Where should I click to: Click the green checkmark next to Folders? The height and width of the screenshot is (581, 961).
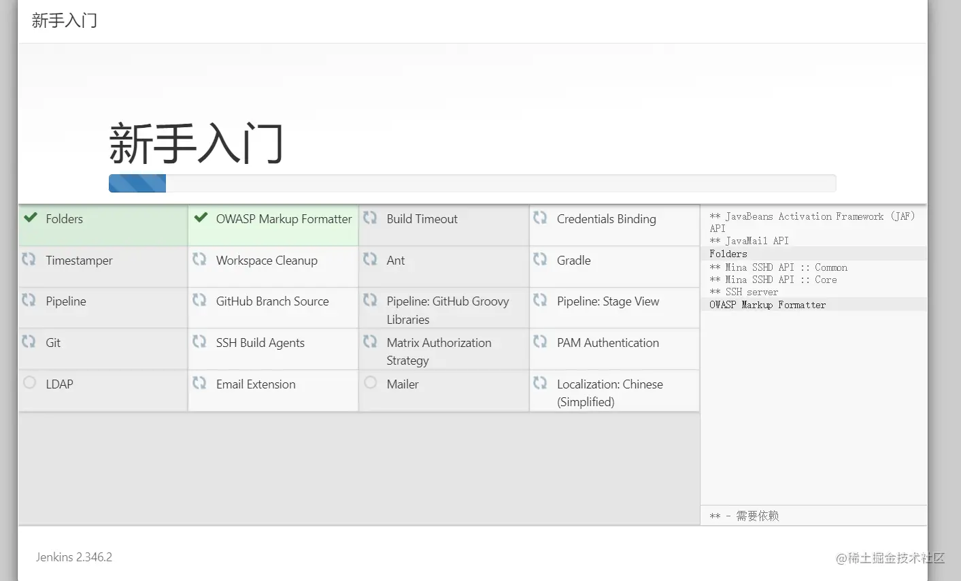point(31,218)
